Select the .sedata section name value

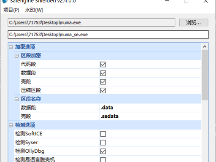tap(109, 116)
